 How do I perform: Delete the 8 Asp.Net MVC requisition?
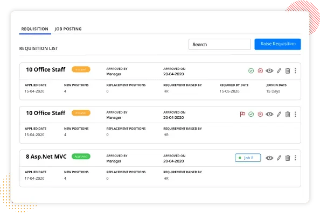pos(288,158)
